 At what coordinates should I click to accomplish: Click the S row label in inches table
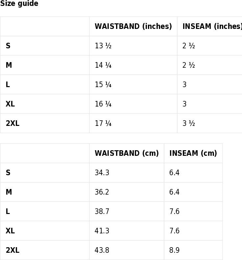click(x=8, y=46)
